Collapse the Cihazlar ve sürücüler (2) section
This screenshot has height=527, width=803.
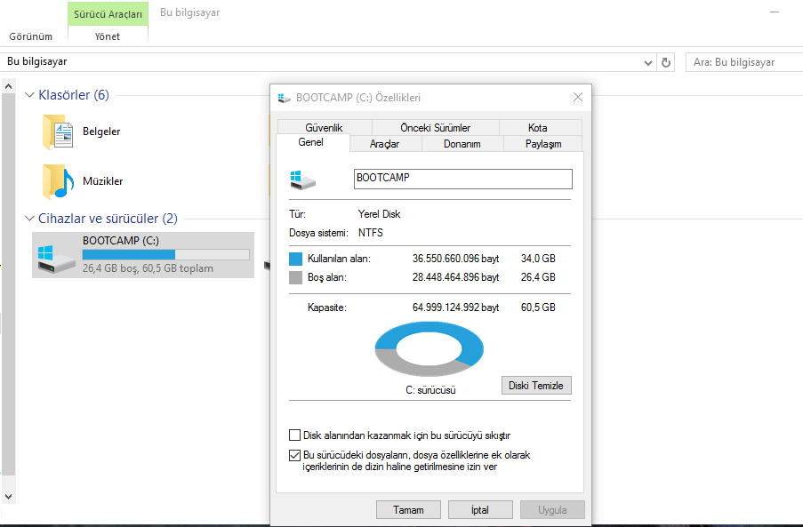[29, 218]
